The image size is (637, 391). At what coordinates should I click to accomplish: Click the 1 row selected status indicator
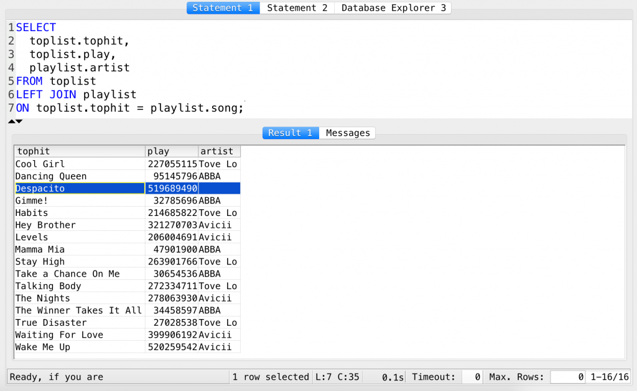click(x=271, y=377)
